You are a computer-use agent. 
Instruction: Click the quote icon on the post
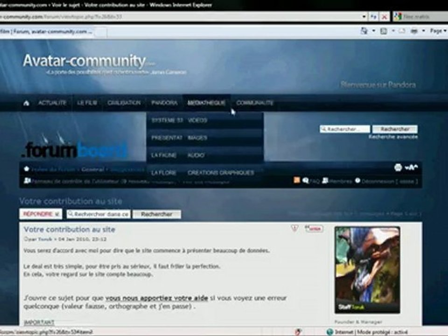pyautogui.click(x=314, y=228)
